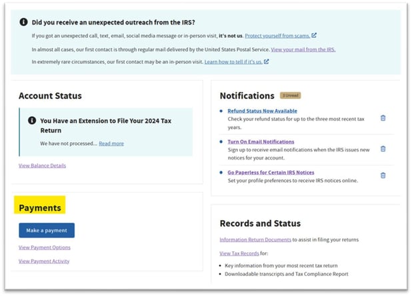Expand the extension notice with Read more
The image size is (412, 296).
click(111, 143)
